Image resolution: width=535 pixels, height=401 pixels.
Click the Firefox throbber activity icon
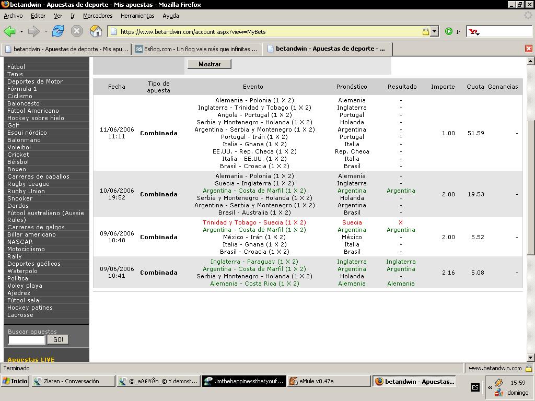[528, 15]
